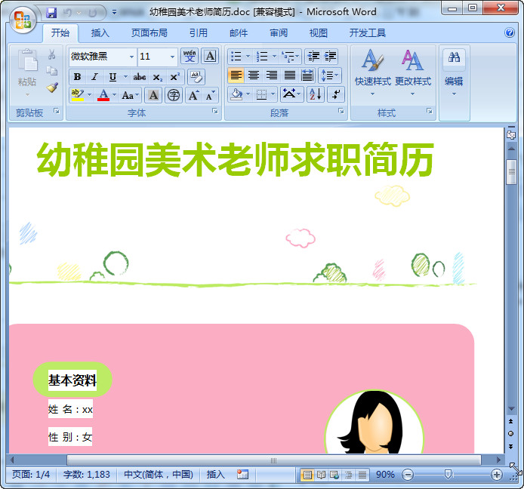The height and width of the screenshot is (489, 524).
Task: Expand numbered list options arrow
Action: (274, 56)
